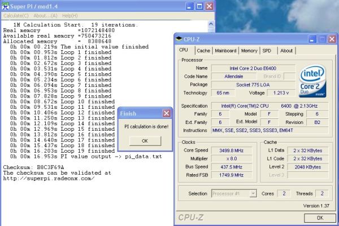This screenshot has height=226, width=339.
Task: Close the Finish dialog with the X
Action: click(167, 113)
